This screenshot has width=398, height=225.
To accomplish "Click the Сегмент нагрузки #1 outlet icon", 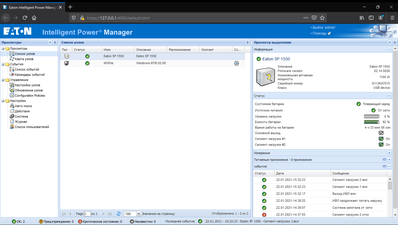I will point(381,139).
